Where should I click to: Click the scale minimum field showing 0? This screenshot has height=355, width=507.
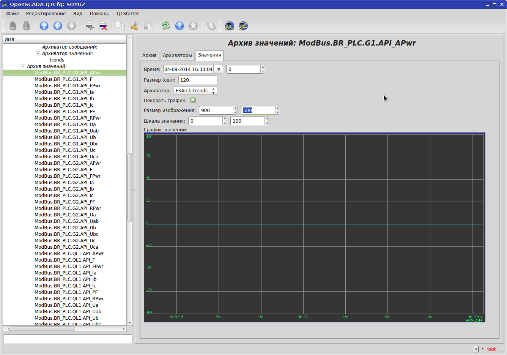click(x=205, y=121)
